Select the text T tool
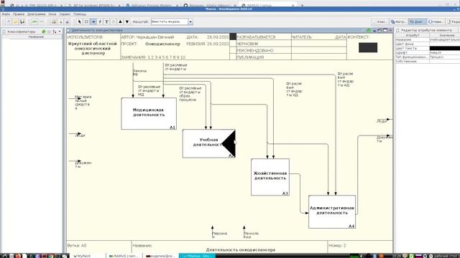Image resolution: width=460 pixels, height=258 pixels. [x=107, y=21]
